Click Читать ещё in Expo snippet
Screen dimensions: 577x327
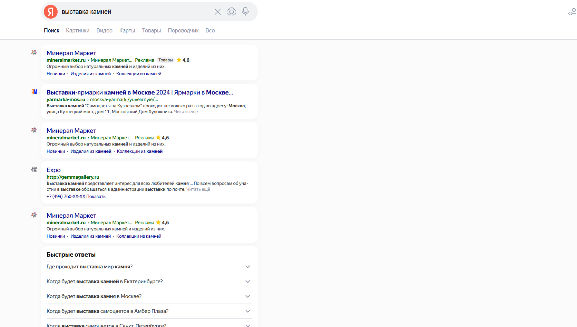(x=198, y=189)
